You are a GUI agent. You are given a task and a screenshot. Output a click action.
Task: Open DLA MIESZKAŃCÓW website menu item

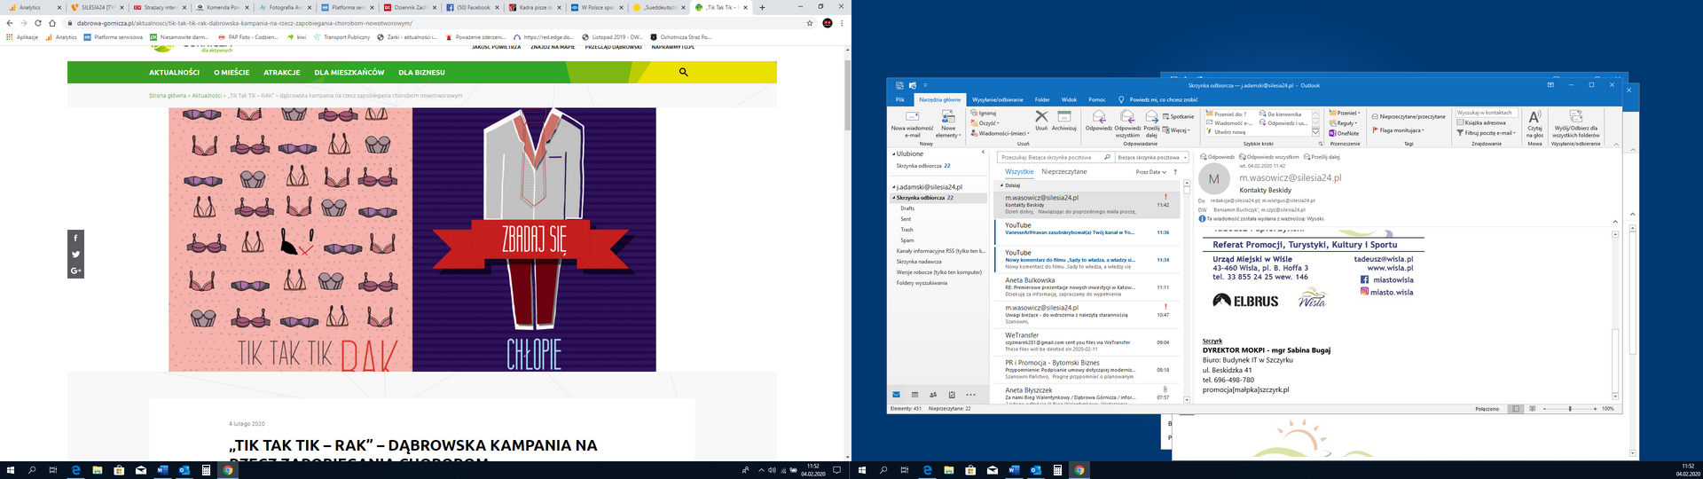pyautogui.click(x=349, y=73)
